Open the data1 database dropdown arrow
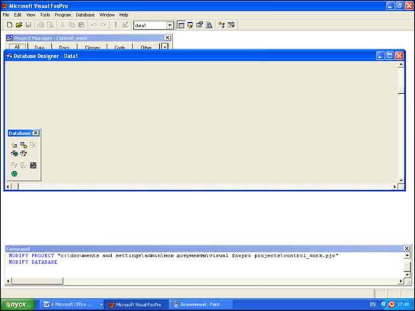This screenshot has width=415, height=311. [x=170, y=25]
